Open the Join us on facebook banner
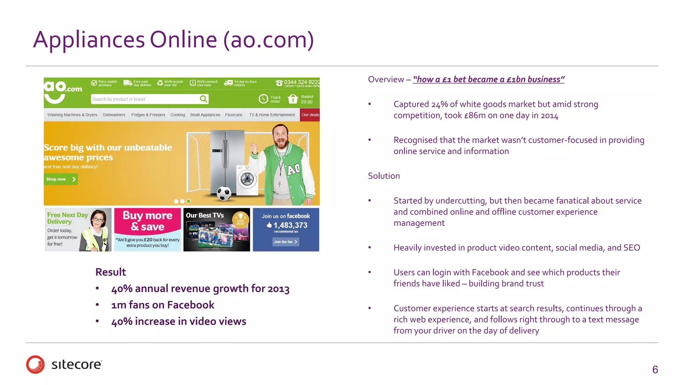The height and width of the screenshot is (385, 684). 286,230
